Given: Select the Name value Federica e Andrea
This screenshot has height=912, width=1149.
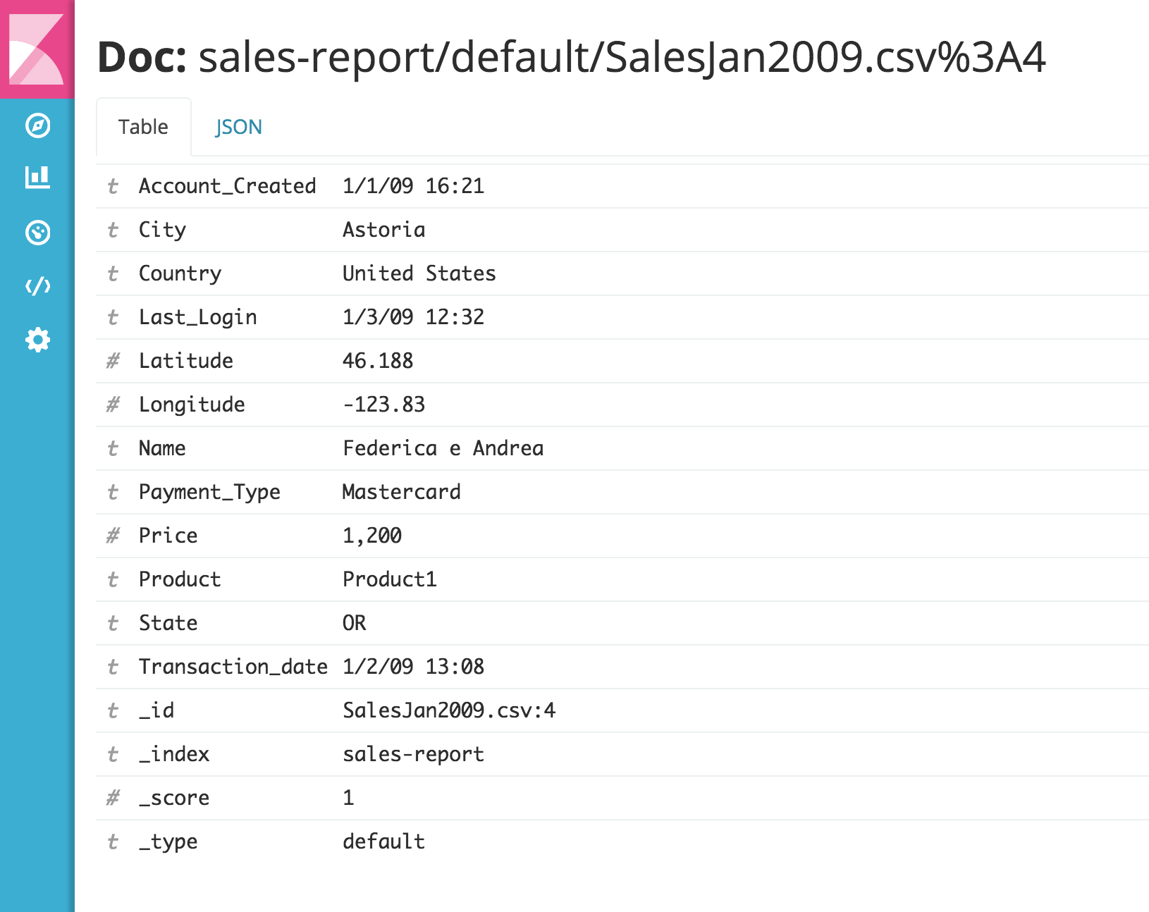Looking at the screenshot, I should pos(443,448).
